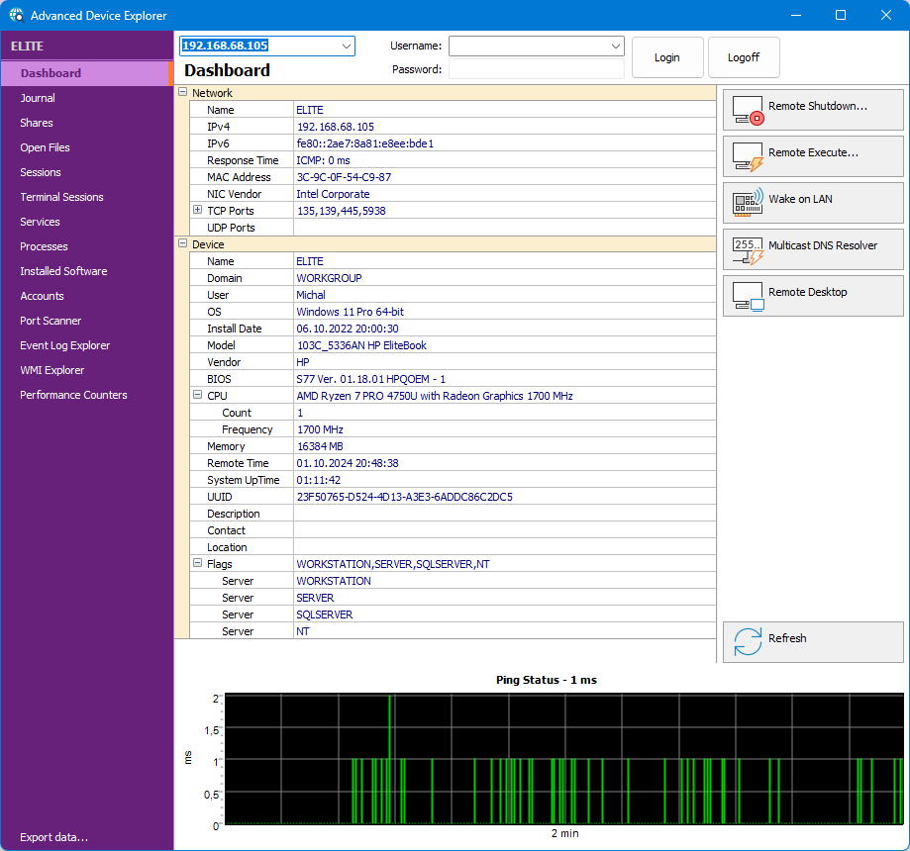Screen dimensions: 910x851
Task: Click the Remote Desktop monitor icon
Action: point(748,297)
